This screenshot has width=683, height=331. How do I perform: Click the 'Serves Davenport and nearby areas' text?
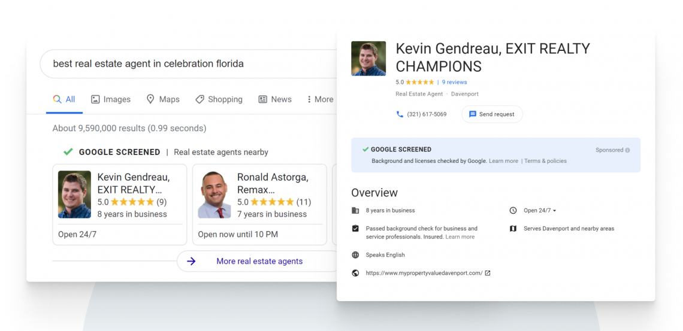click(x=569, y=229)
